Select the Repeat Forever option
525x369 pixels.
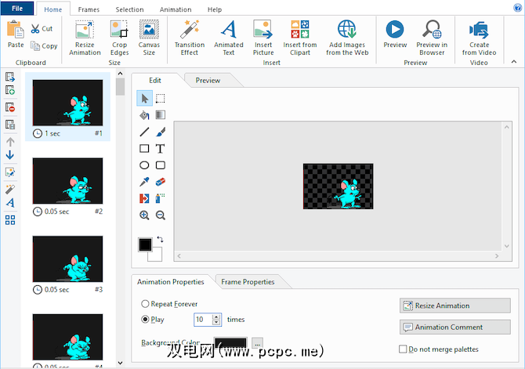(x=145, y=304)
